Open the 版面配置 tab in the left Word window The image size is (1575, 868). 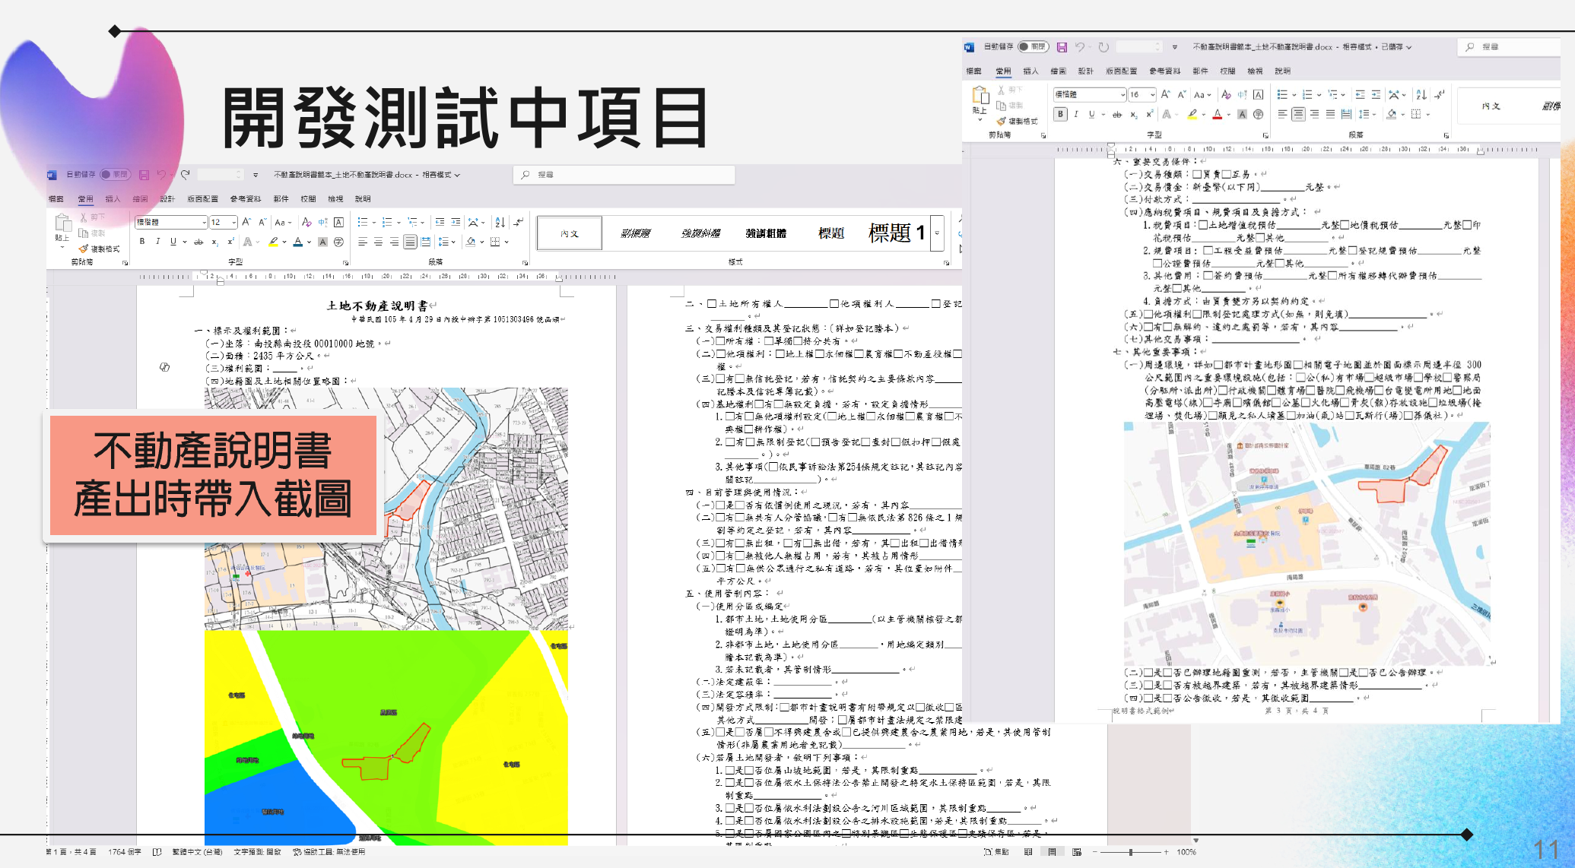tap(202, 199)
